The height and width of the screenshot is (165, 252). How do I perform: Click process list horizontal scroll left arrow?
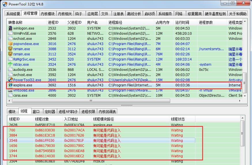pos(9,101)
